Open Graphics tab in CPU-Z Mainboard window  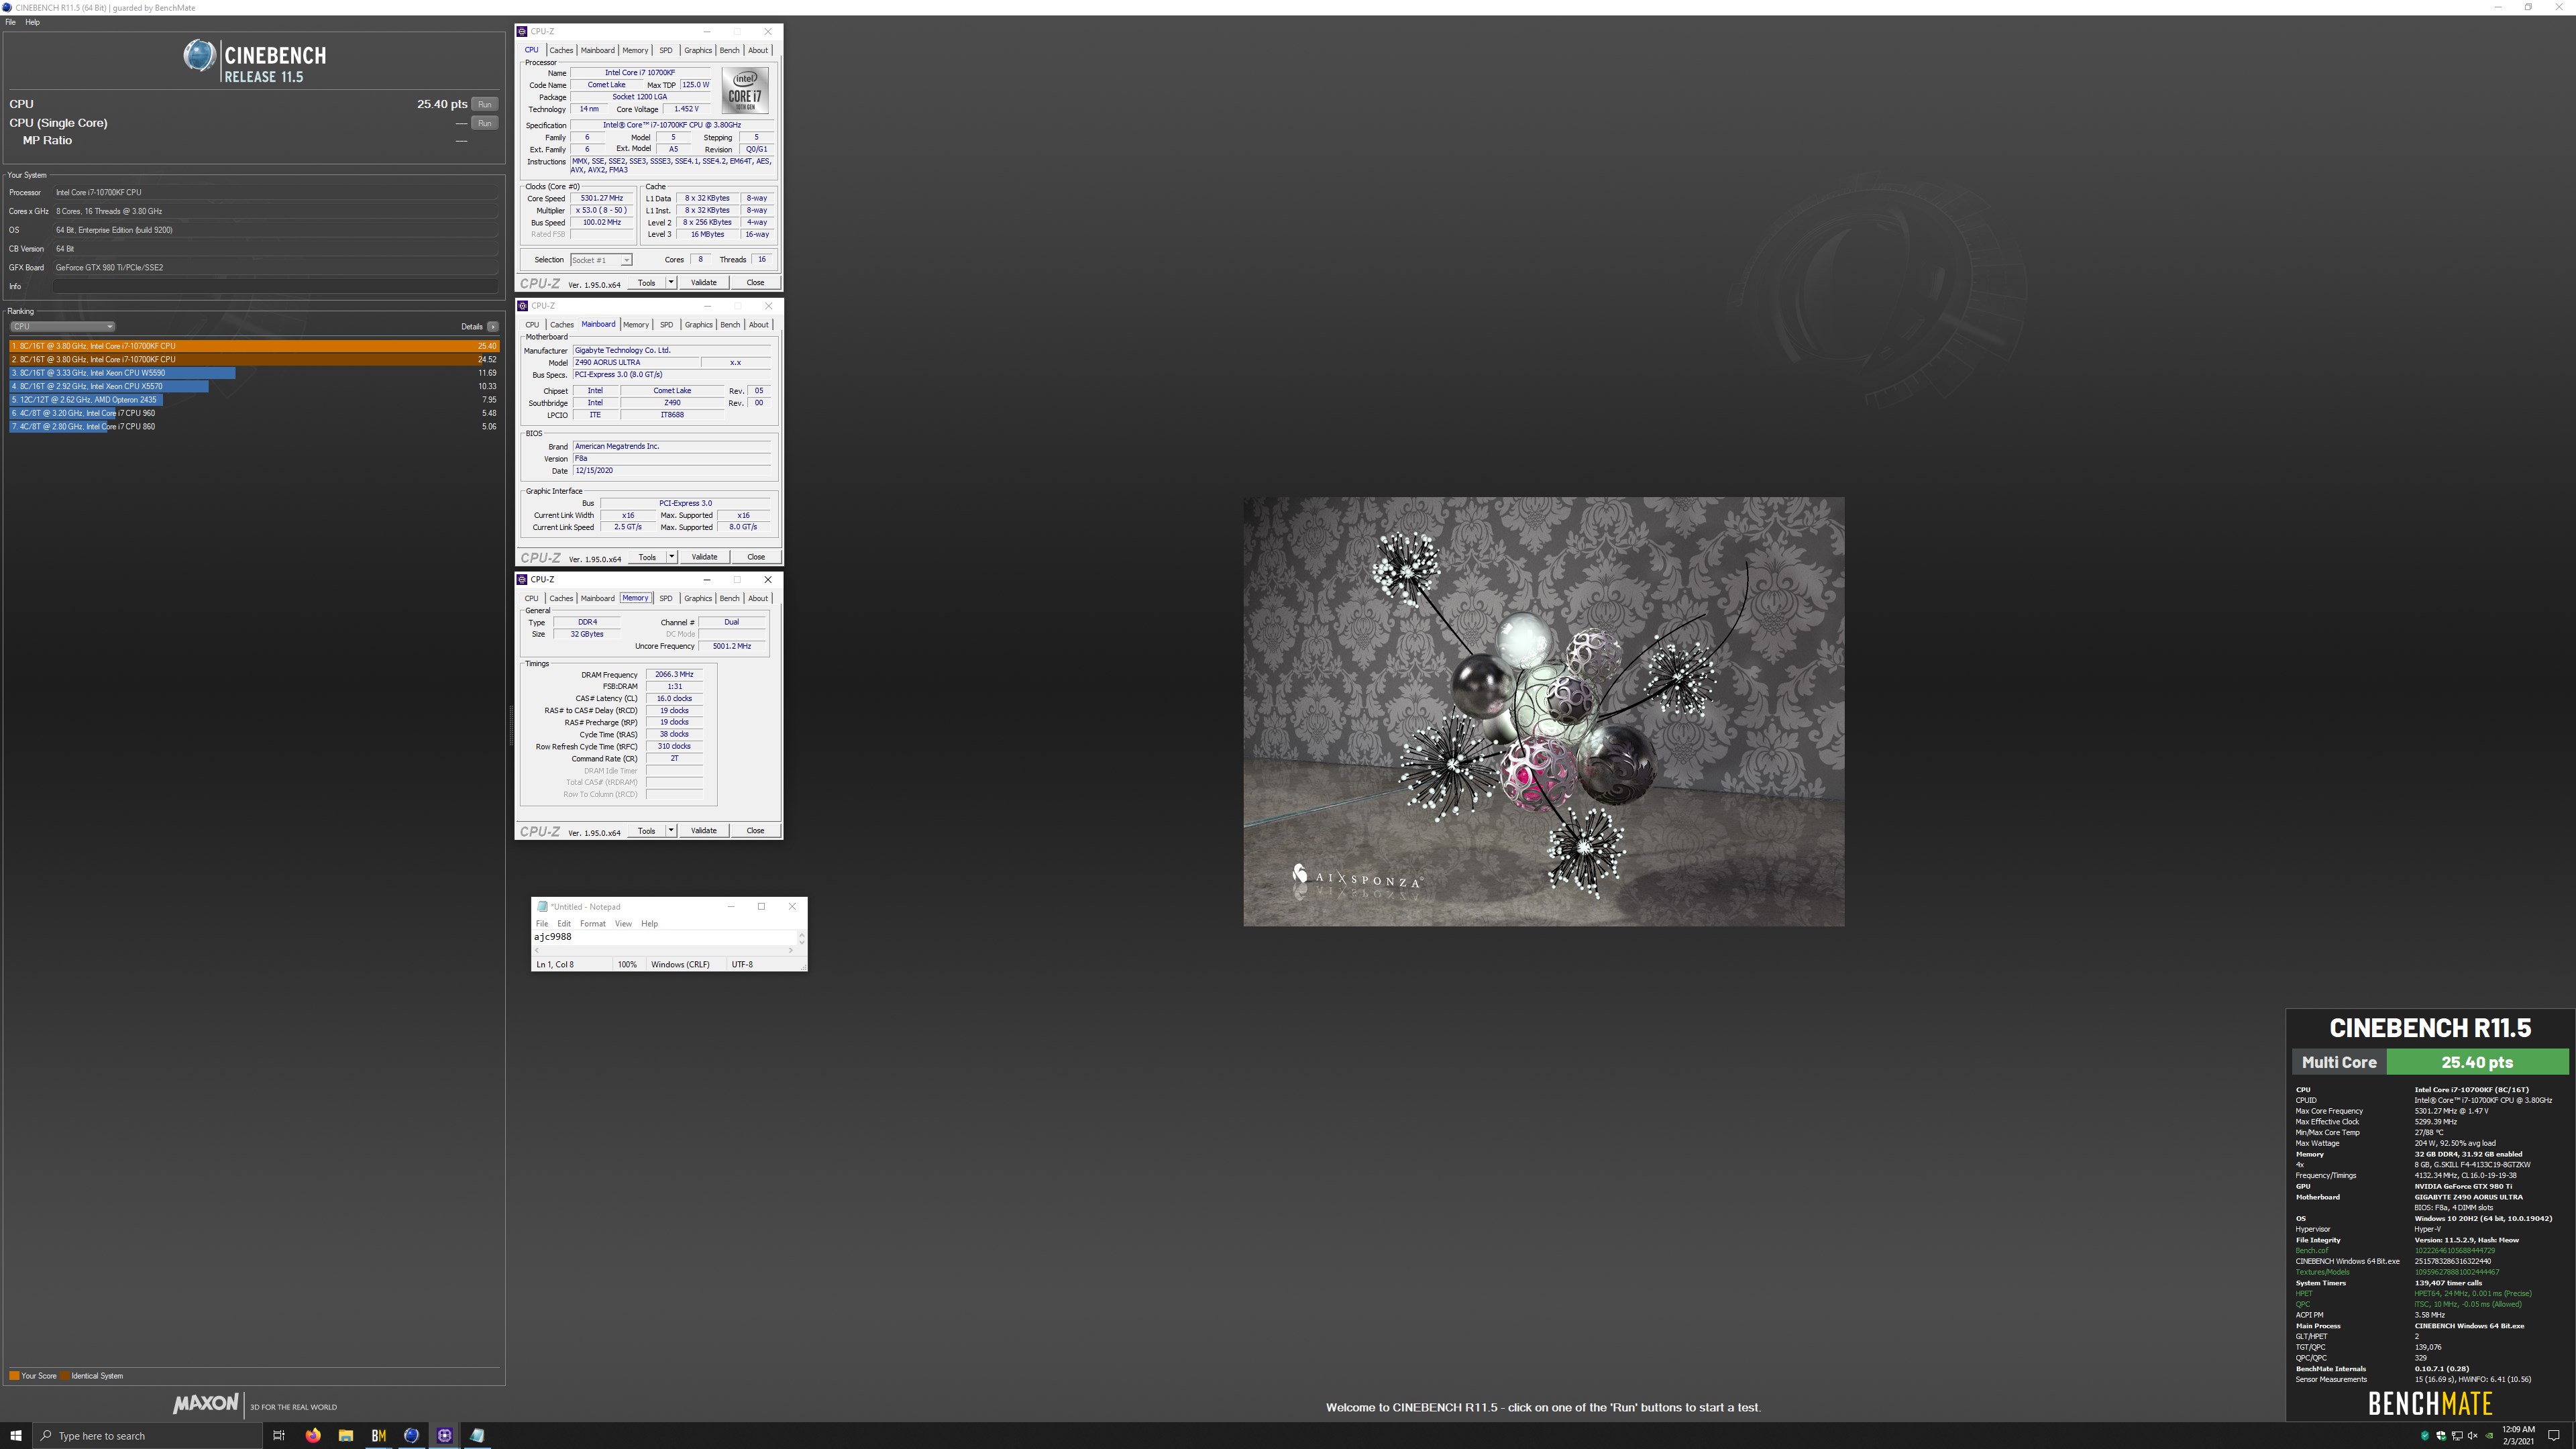pyautogui.click(x=698, y=324)
